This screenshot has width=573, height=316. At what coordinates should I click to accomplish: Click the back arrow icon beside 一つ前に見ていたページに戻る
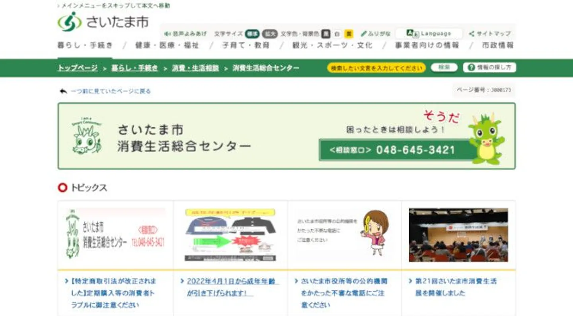point(63,91)
